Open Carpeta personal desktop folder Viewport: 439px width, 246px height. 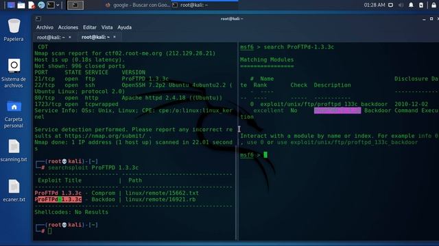point(14,114)
